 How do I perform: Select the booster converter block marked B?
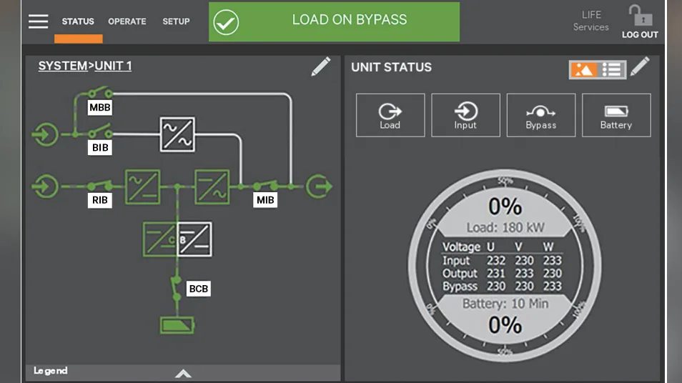coord(195,239)
